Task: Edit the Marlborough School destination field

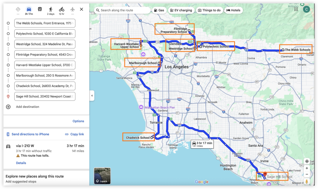Action: 45,75
